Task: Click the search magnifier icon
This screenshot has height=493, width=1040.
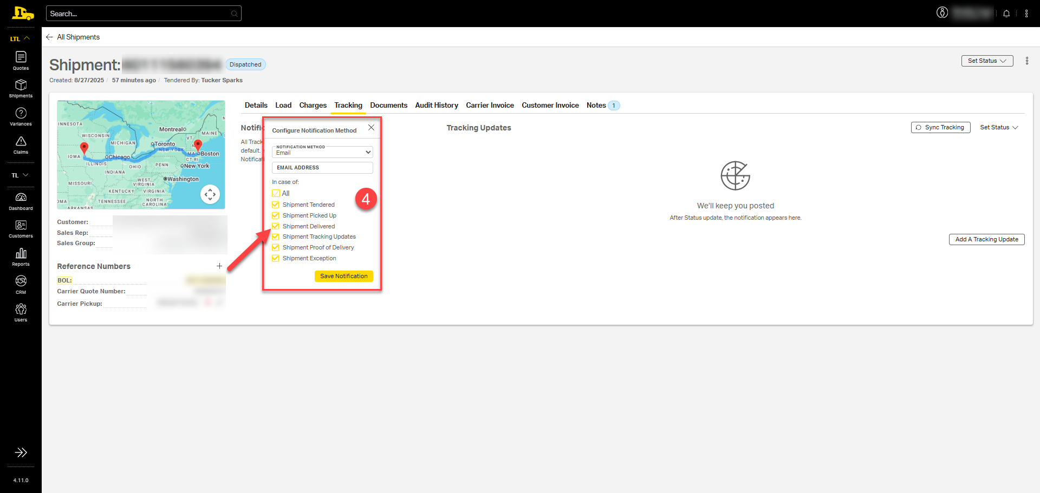Action: (x=234, y=14)
